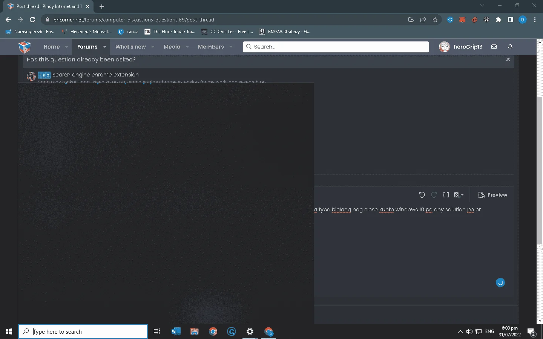Open the CC Checker bookmark

[227, 32]
